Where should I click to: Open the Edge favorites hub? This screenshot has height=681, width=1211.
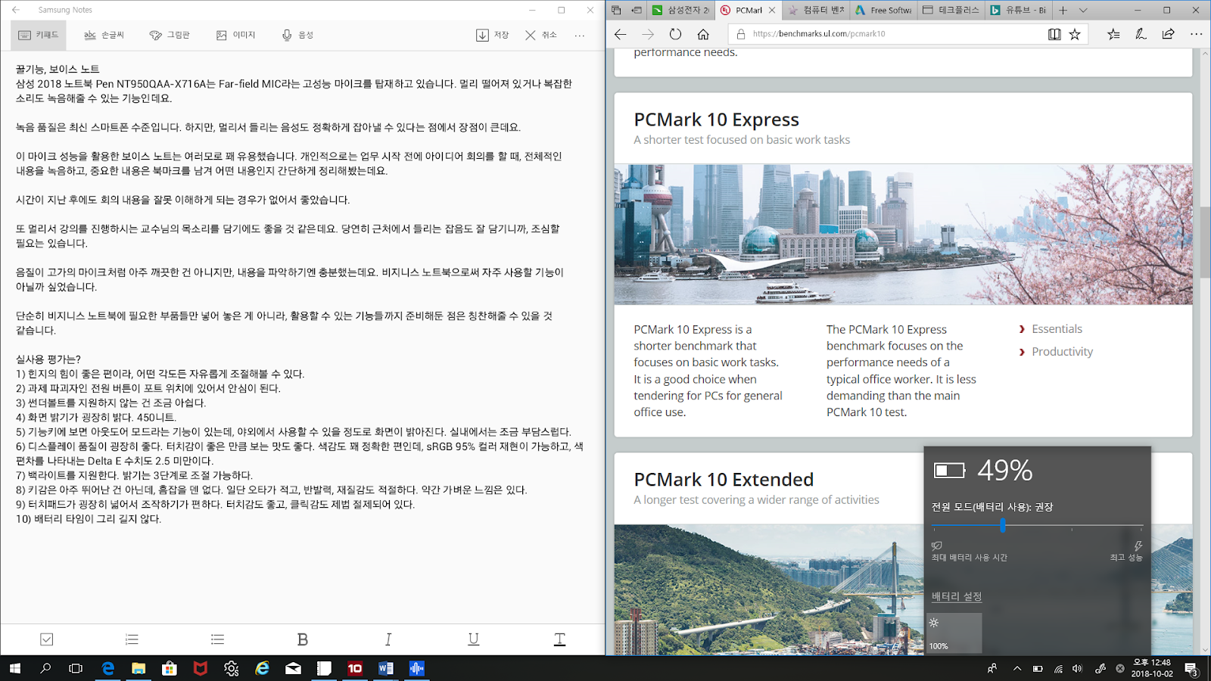coord(1113,34)
